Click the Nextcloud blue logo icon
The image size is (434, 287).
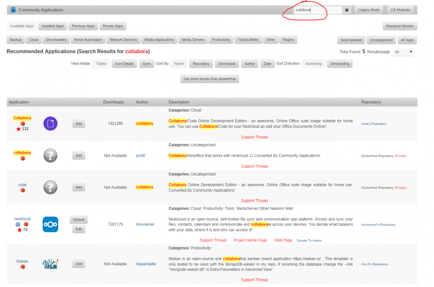tap(50, 224)
